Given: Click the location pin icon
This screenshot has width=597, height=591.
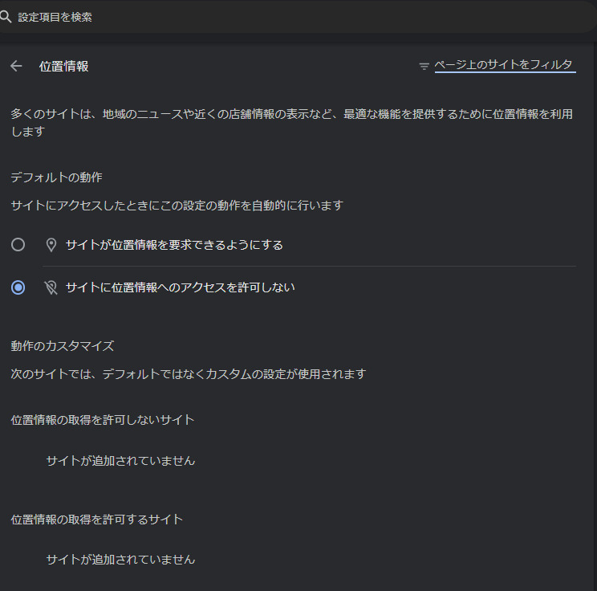Looking at the screenshot, I should 51,245.
